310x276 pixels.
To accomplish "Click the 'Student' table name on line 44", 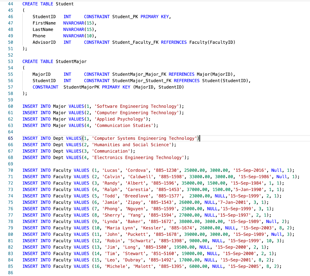I will [65, 4].
